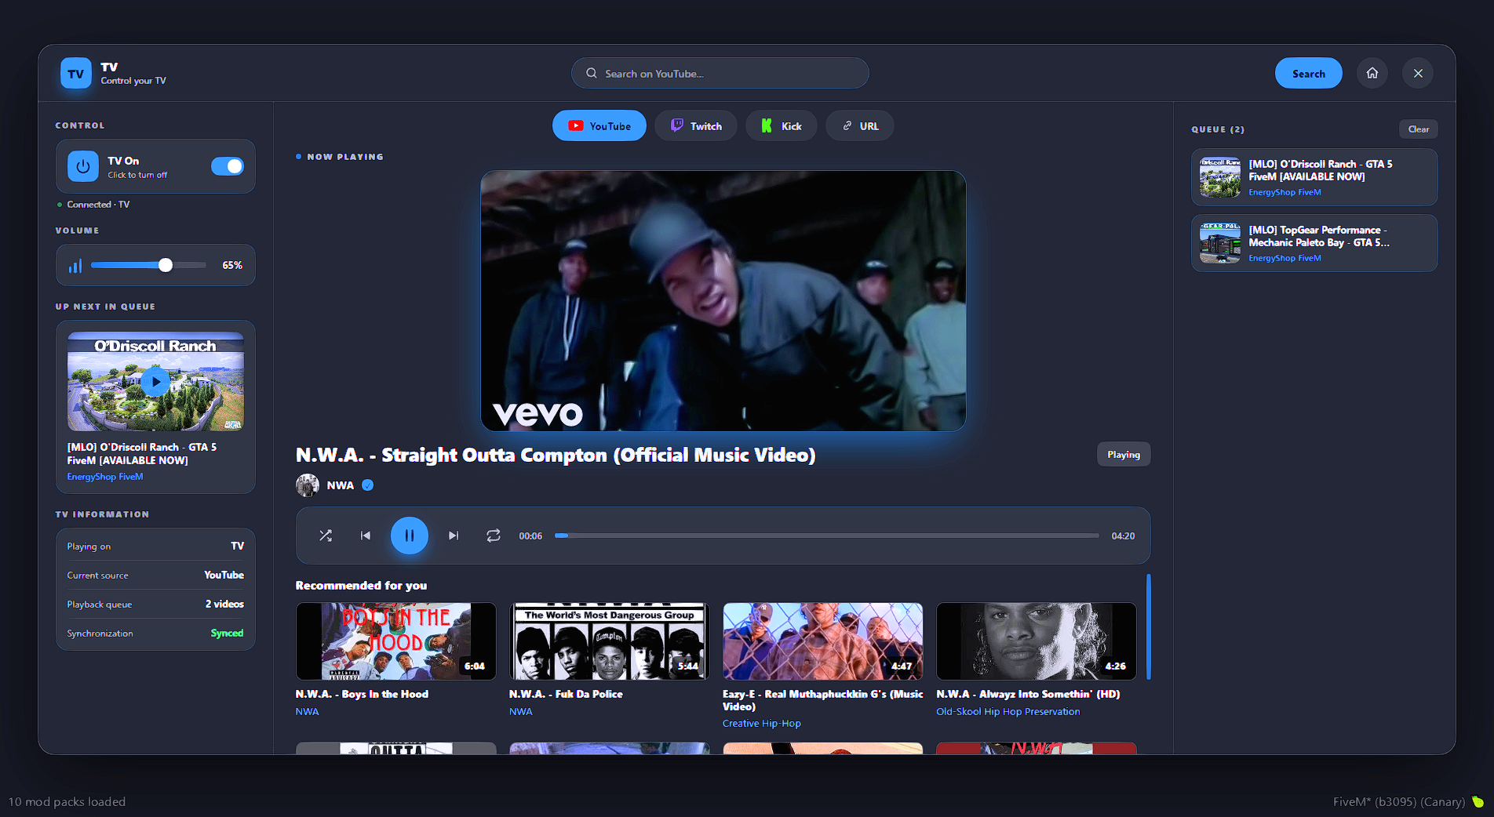Screen dimensions: 1494x817
Task: Open Old-Skool Hip Hop Preservation channel link
Action: (x=1008, y=712)
